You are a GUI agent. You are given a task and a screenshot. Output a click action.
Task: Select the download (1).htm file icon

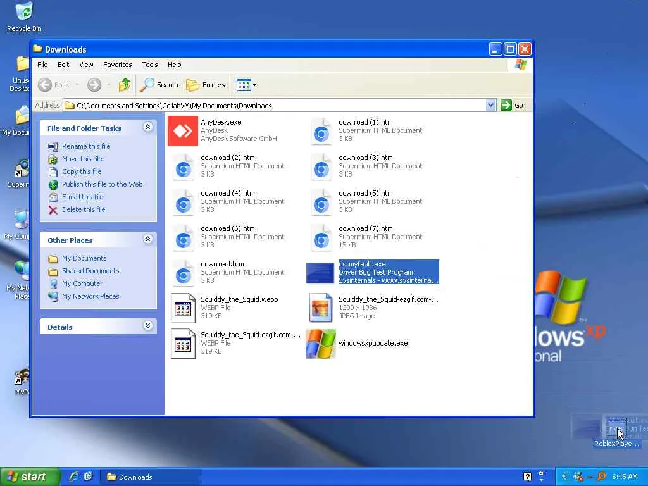[321, 132]
